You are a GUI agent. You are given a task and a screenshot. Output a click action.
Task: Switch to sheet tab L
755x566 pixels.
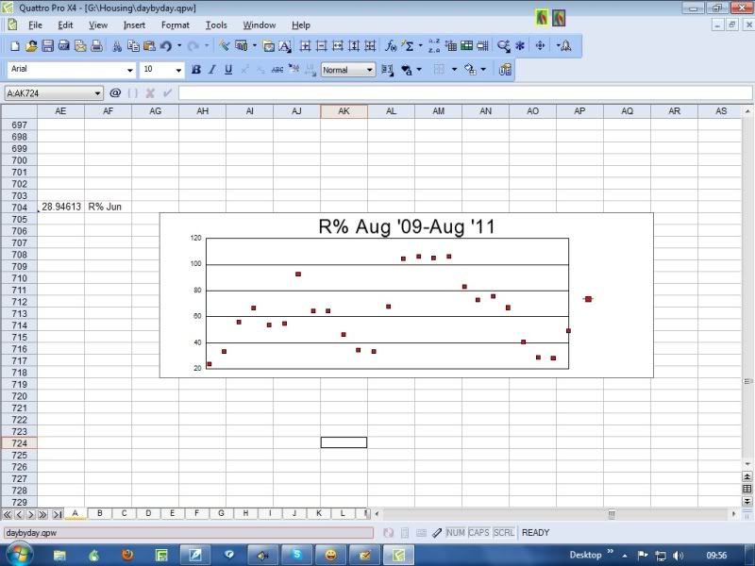point(343,513)
